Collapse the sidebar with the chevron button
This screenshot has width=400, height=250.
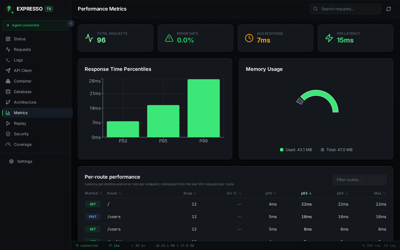point(71,23)
